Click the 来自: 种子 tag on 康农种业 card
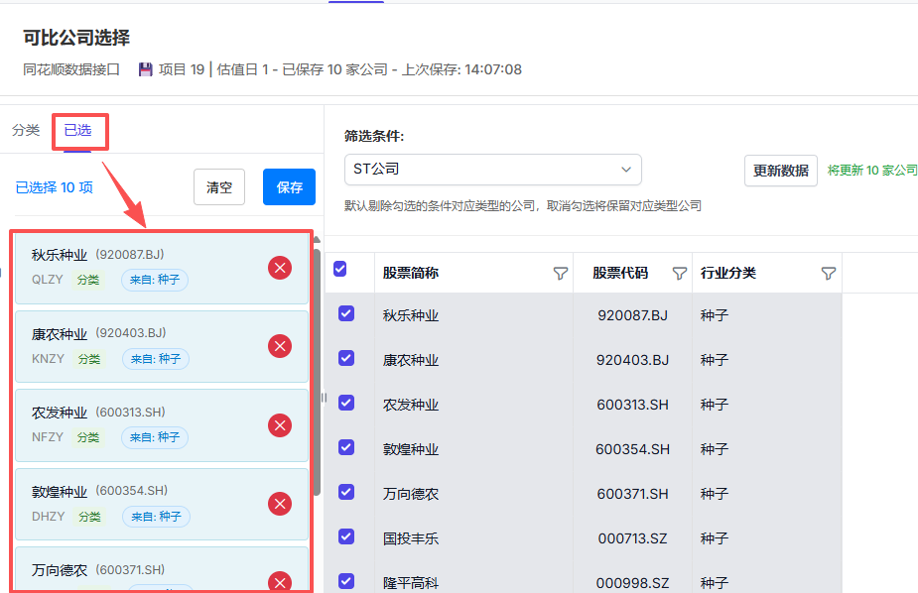Viewport: 918px width, 593px height. pos(156,359)
